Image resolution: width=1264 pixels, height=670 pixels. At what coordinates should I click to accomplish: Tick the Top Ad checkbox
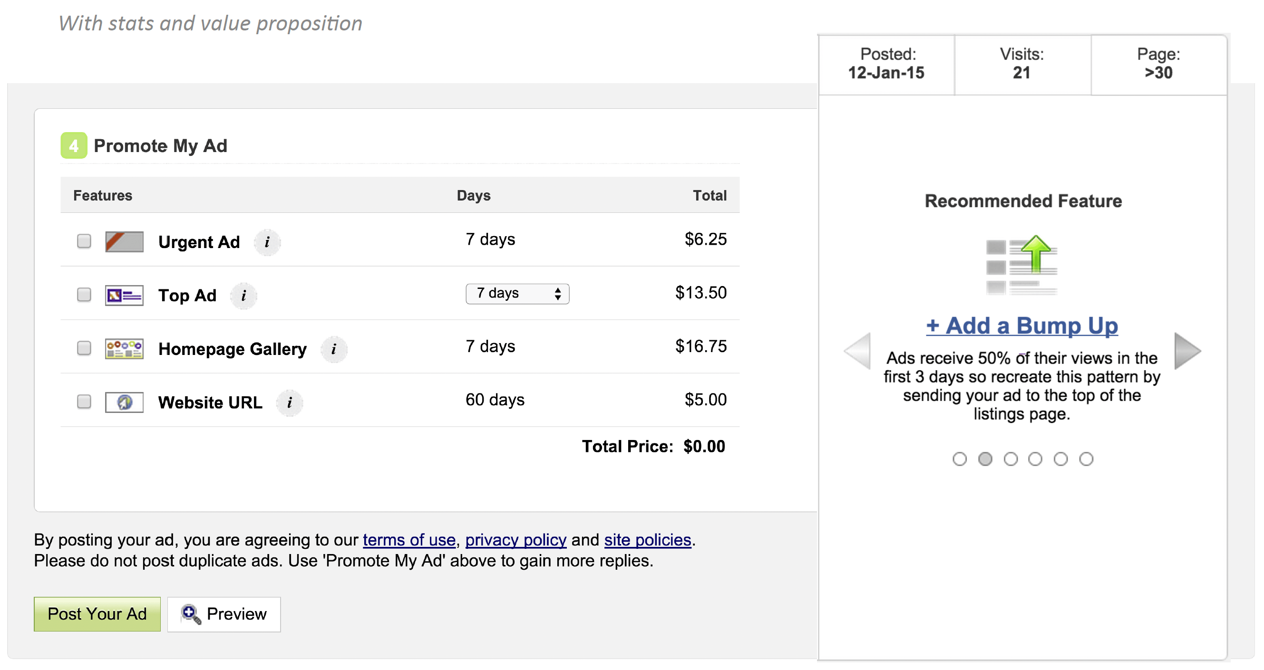[x=84, y=295]
